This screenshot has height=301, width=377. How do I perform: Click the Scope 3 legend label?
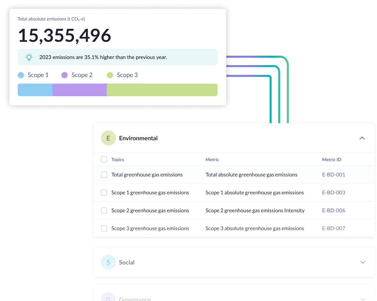point(127,75)
